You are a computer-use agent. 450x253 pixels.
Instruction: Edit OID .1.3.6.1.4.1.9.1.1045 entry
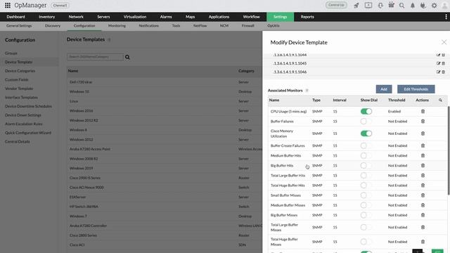(438, 63)
